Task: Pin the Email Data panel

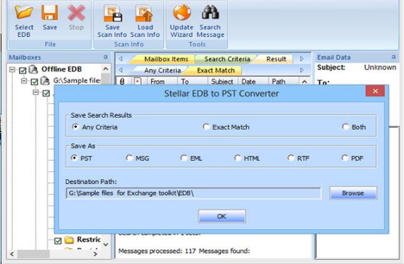Action: pyautogui.click(x=393, y=57)
